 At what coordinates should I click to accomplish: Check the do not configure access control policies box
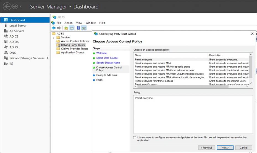(135, 138)
